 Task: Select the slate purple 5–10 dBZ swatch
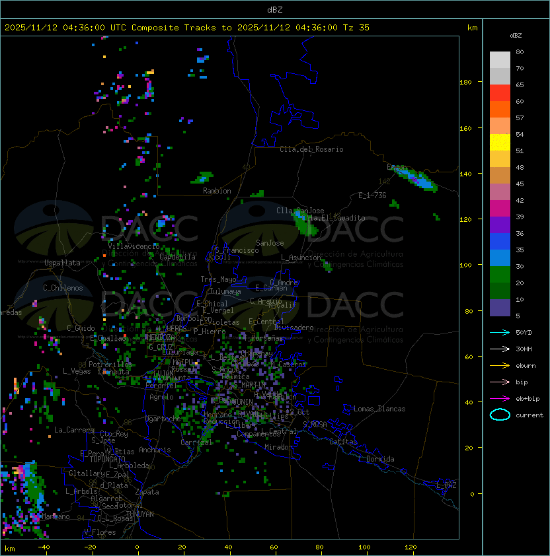click(x=500, y=308)
